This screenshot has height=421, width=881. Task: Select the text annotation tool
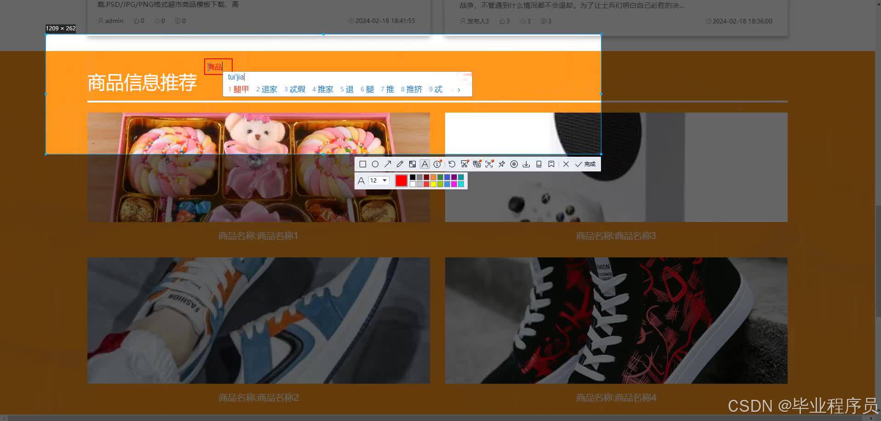pos(425,164)
